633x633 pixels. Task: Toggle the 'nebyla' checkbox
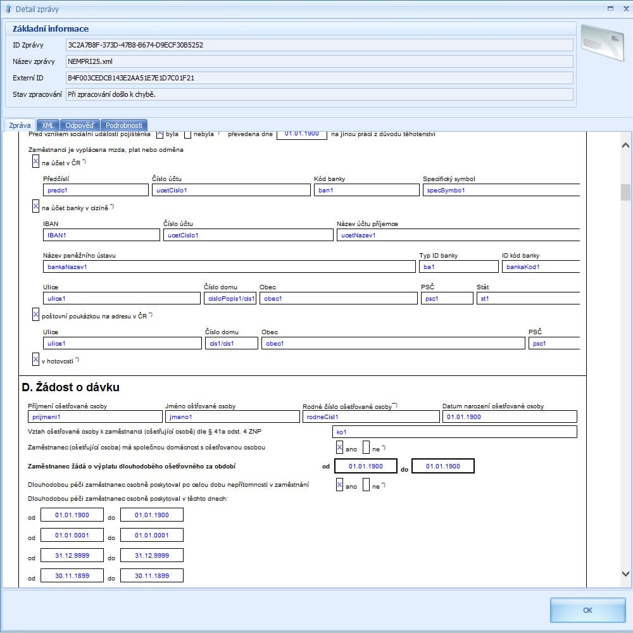(x=188, y=134)
